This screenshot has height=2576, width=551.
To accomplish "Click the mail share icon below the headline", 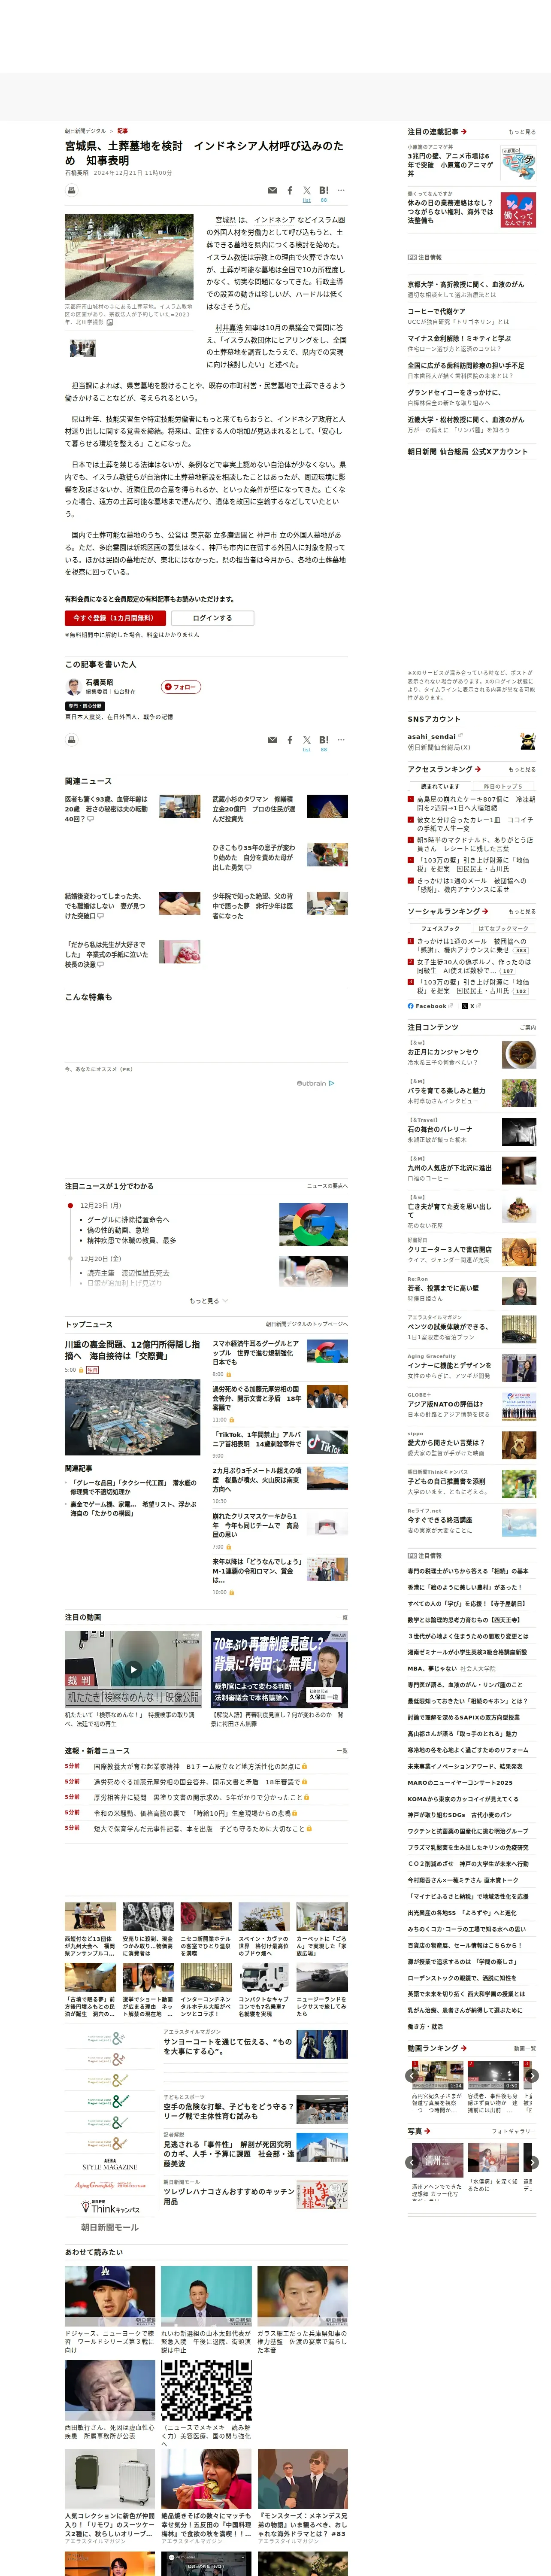I will (x=272, y=190).
